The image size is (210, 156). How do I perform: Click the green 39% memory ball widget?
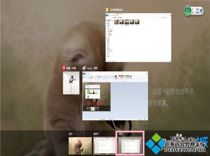(x=188, y=11)
